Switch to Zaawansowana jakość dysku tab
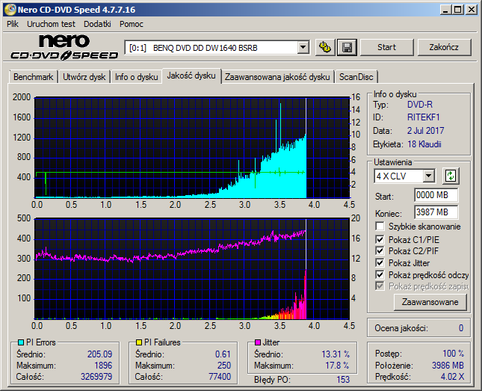 pos(277,76)
